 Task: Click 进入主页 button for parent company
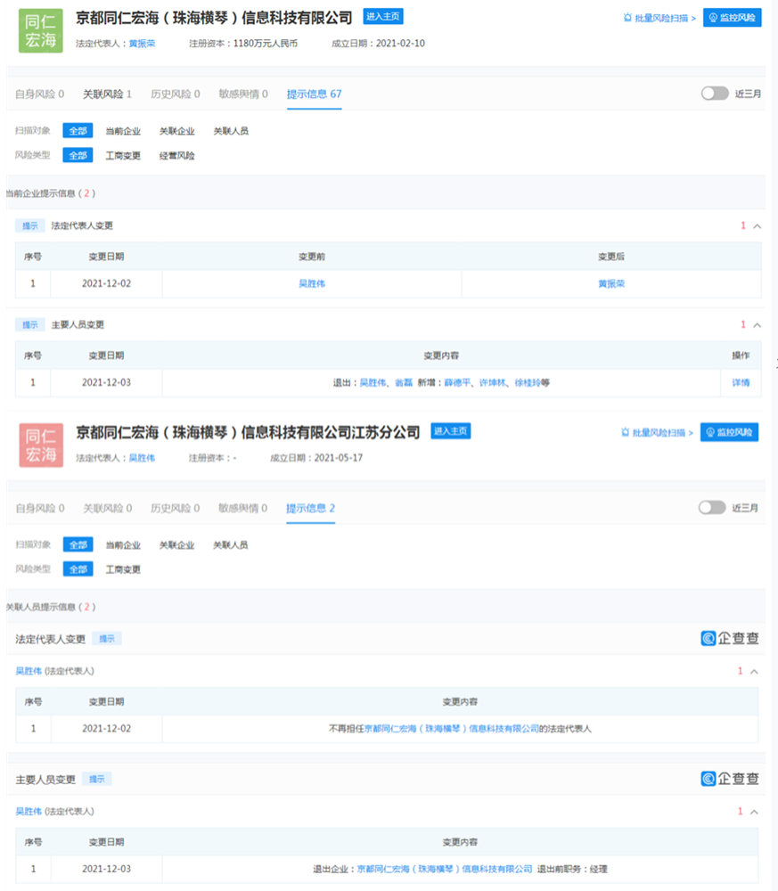383,16
